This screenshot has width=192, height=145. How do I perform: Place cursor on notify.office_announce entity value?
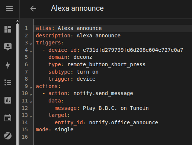[124, 122]
